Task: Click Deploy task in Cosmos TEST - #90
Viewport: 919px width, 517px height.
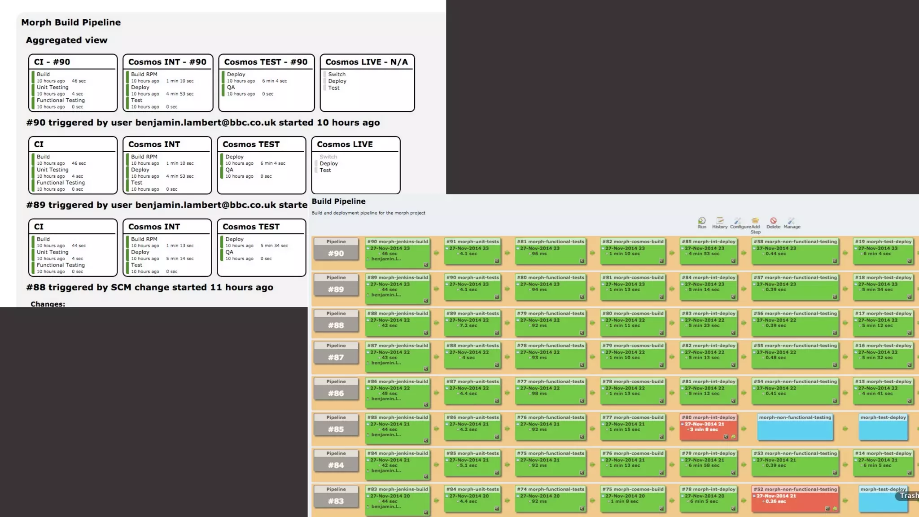Action: [236, 74]
